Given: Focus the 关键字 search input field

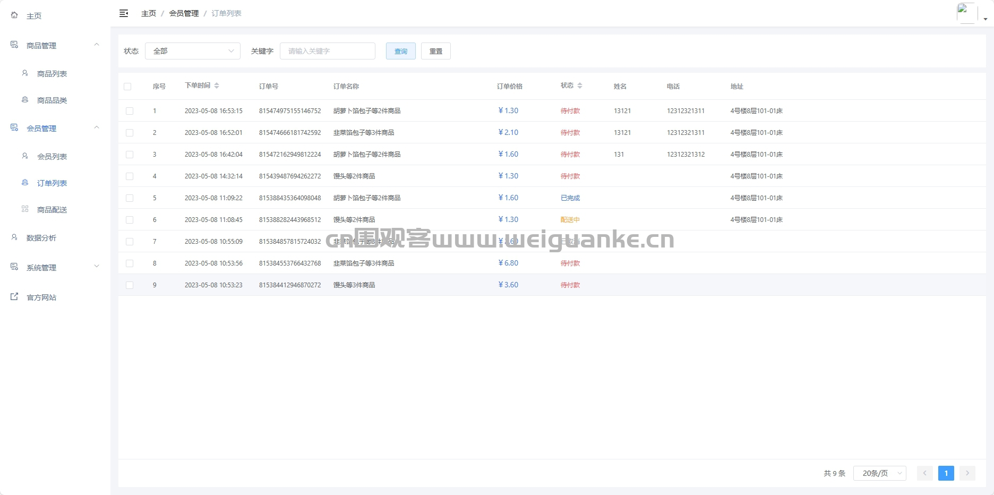Looking at the screenshot, I should pos(328,51).
